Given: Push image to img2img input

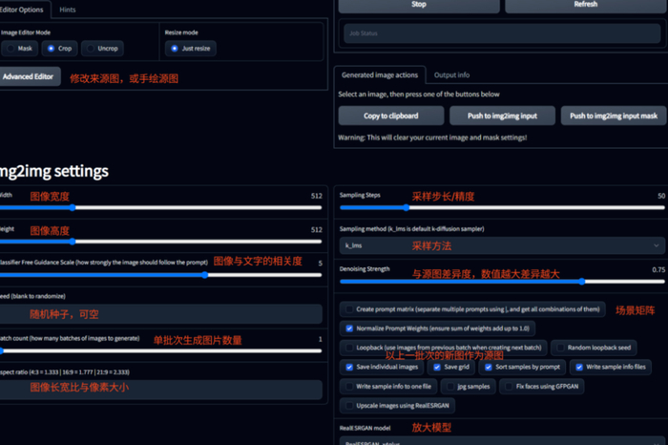Looking at the screenshot, I should pos(502,116).
